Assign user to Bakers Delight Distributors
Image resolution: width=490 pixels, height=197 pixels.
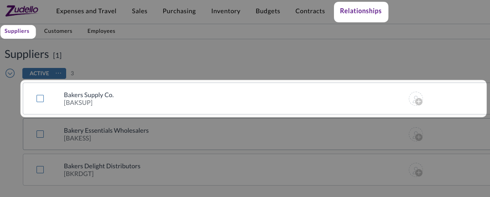click(x=416, y=170)
